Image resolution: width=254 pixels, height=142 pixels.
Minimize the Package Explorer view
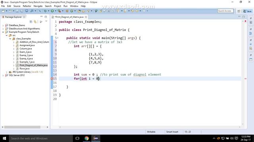[x=41, y=17]
